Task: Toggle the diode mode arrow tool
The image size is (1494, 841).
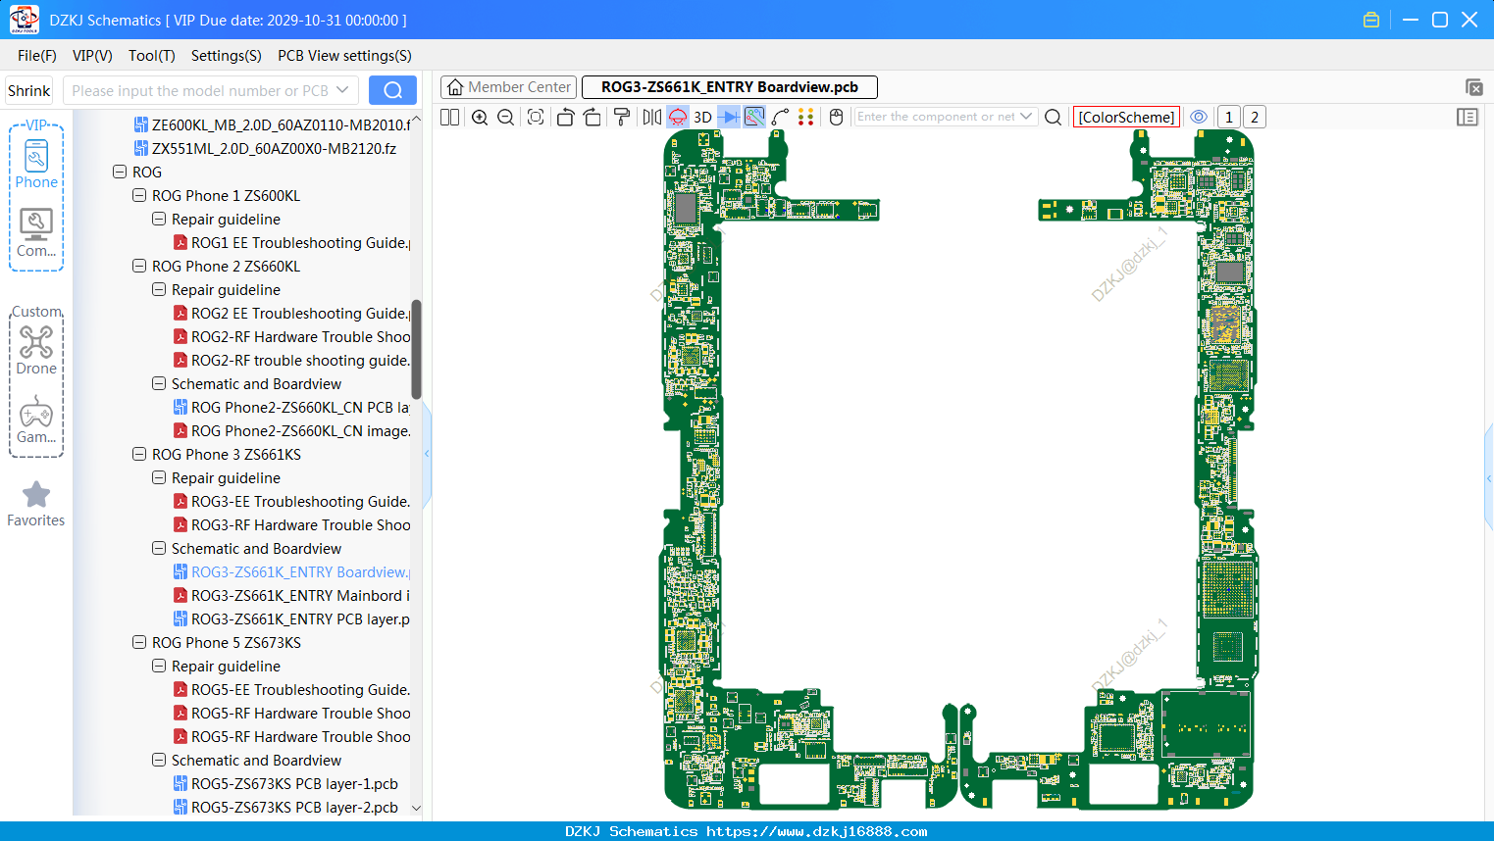Action: (729, 118)
